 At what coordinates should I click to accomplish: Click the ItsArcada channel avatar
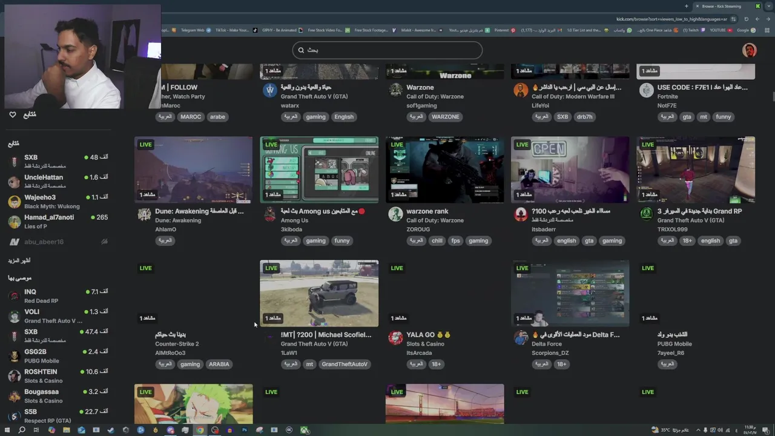(x=395, y=338)
